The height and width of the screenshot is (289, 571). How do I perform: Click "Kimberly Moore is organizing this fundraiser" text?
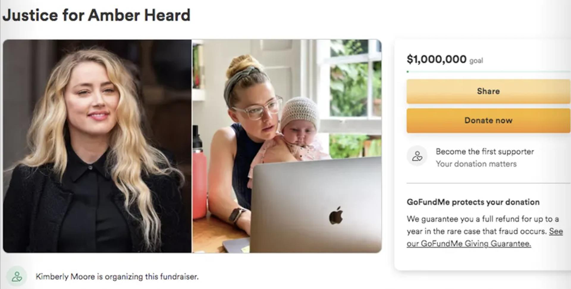pyautogui.click(x=117, y=276)
